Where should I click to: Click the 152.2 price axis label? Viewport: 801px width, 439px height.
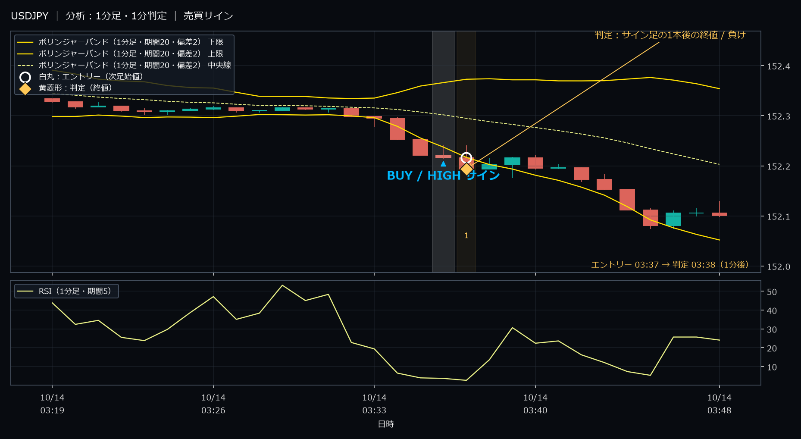coord(779,166)
